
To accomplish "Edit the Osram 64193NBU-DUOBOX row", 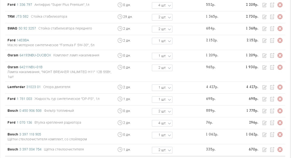I will (264, 55).
